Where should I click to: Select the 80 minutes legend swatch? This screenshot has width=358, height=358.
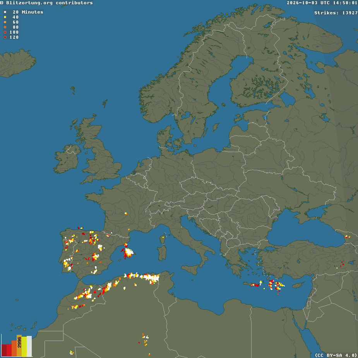5,27
